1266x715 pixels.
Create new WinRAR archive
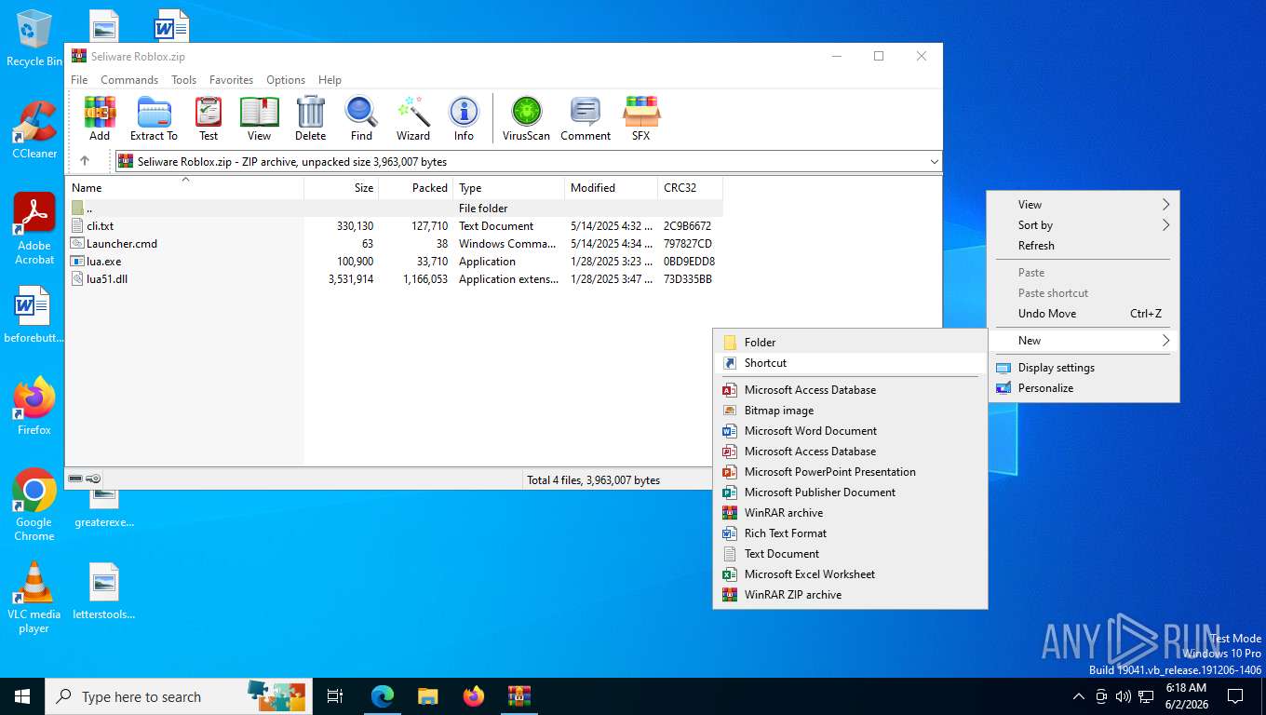[x=850, y=513]
